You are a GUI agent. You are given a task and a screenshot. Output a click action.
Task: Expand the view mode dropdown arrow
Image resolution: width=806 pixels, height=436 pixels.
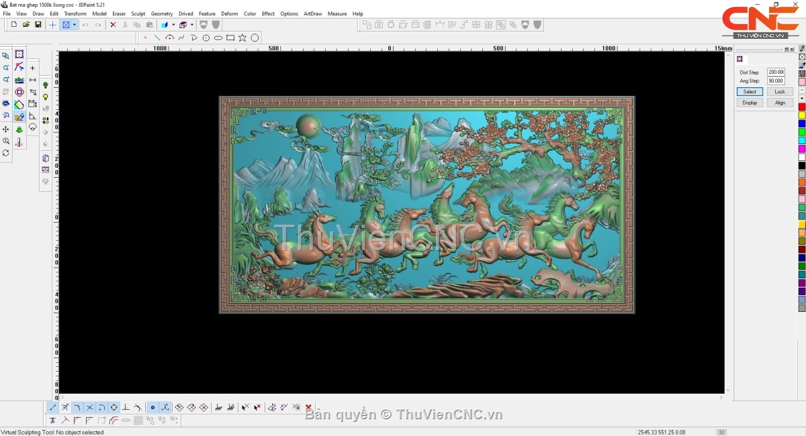tap(75, 25)
